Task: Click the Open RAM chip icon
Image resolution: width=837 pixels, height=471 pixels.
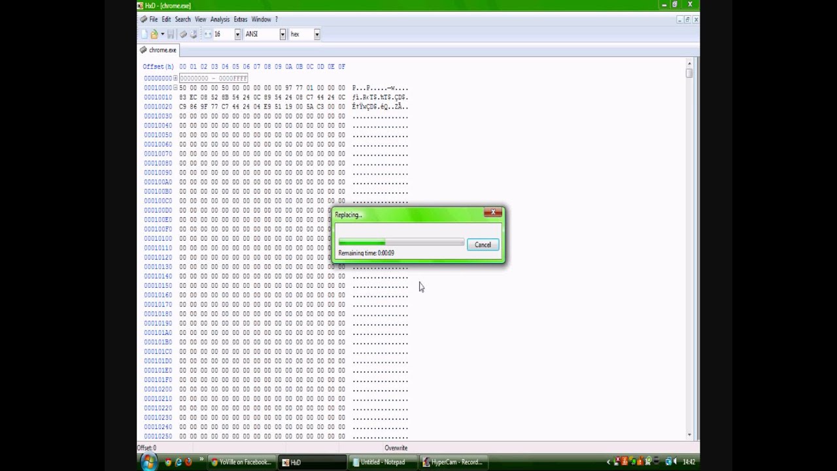Action: (183, 34)
